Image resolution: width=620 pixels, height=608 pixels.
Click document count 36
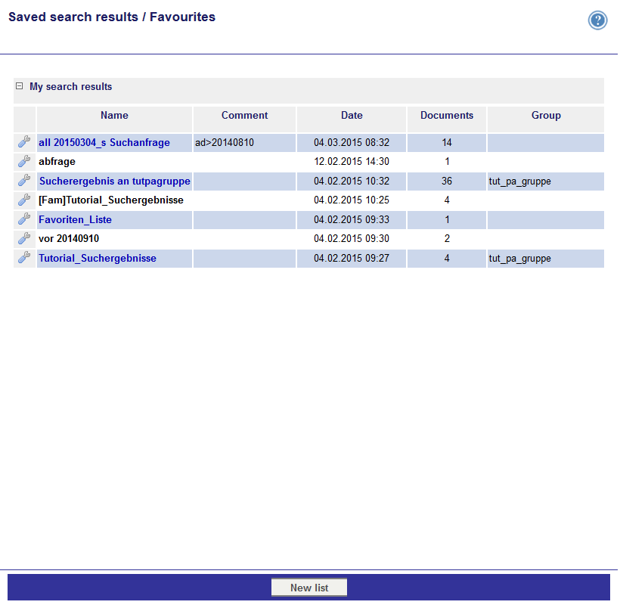(x=447, y=181)
